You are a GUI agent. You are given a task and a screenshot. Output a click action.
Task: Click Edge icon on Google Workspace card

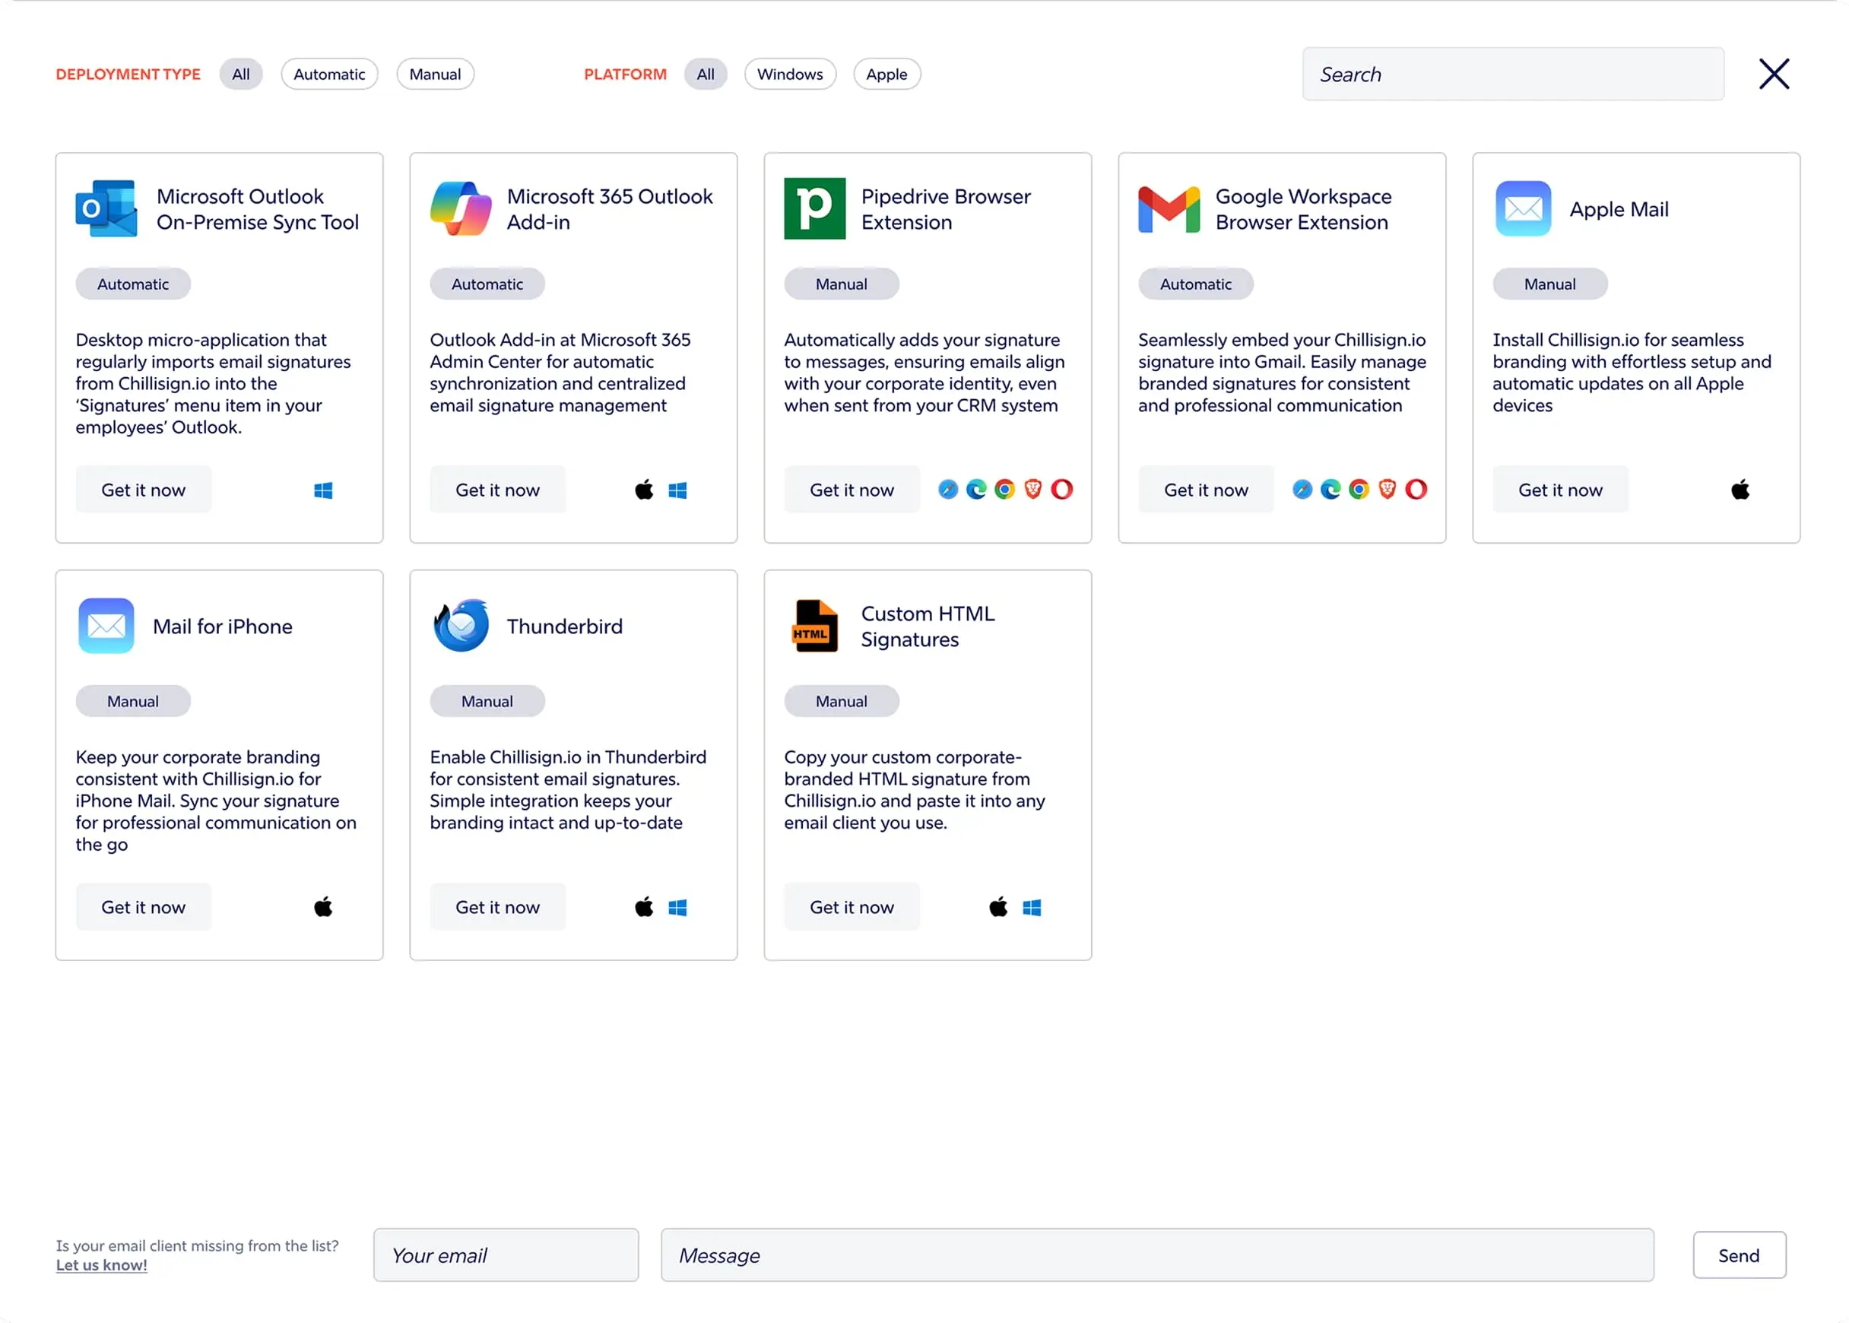tap(1330, 489)
